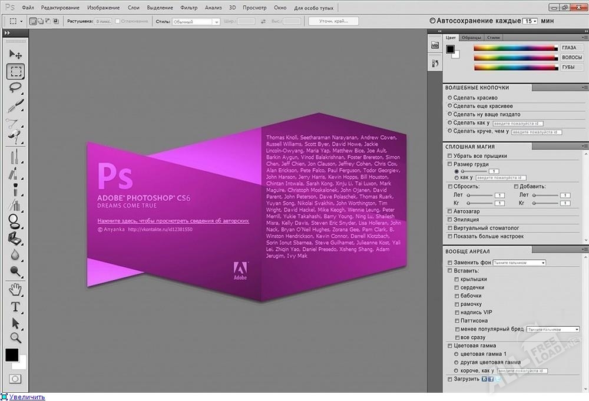Pick the Lasso tool
The height and width of the screenshot is (401, 589).
15,88
